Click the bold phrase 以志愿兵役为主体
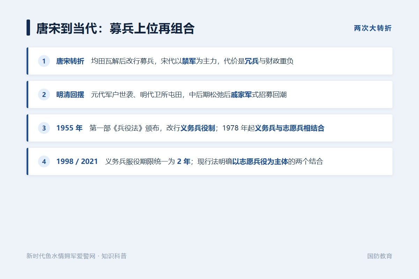The height and width of the screenshot is (279, 419). click(260, 162)
